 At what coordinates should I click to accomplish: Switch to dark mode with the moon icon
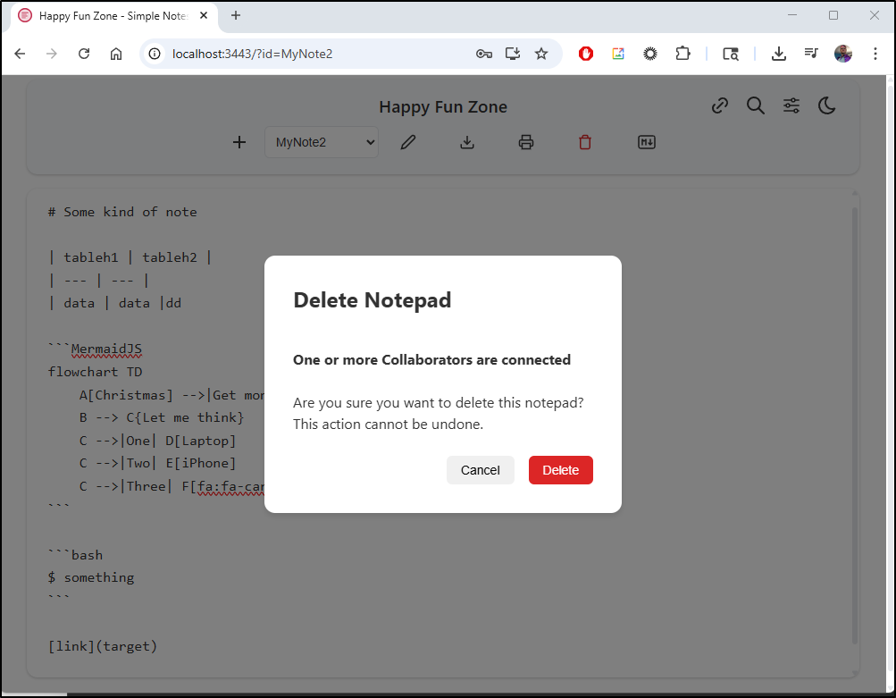(x=827, y=105)
